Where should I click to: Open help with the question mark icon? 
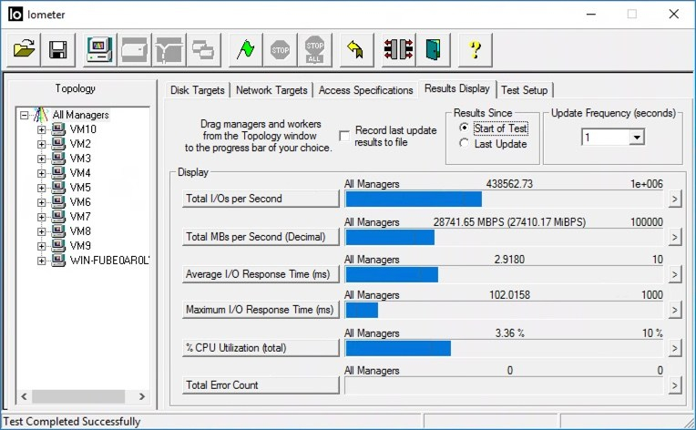476,50
